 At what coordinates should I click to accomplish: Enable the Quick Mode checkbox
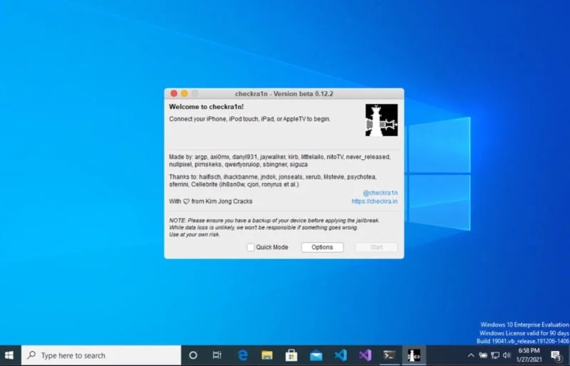[251, 248]
